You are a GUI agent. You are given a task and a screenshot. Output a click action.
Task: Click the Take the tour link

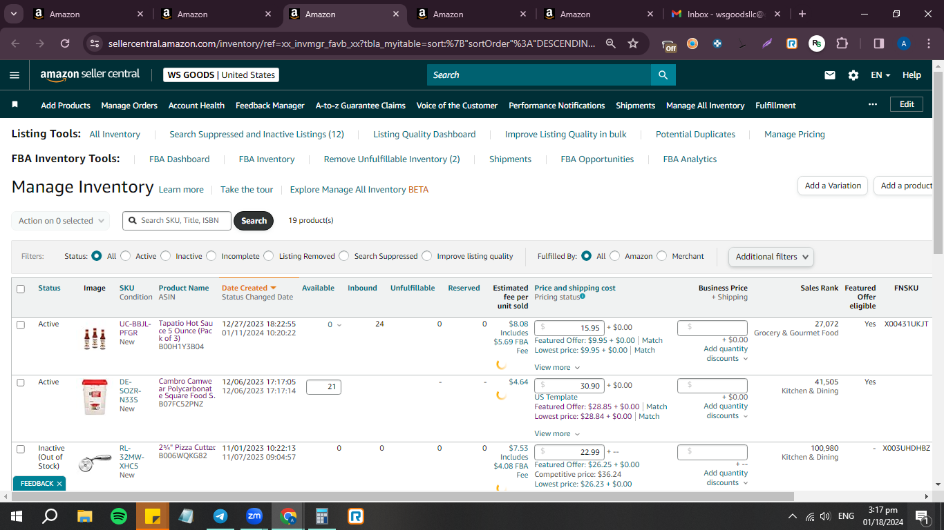point(247,190)
